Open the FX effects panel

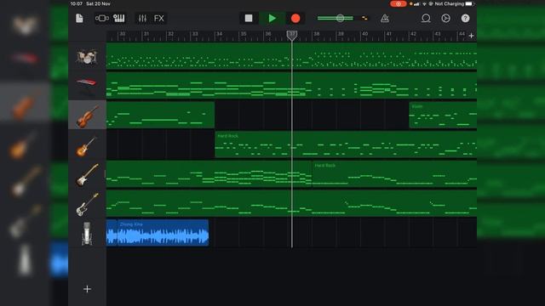point(159,19)
